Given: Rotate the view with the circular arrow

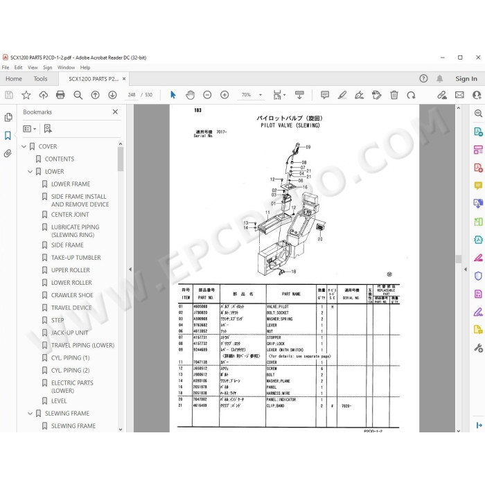Looking at the screenshot, I should coord(411,95).
